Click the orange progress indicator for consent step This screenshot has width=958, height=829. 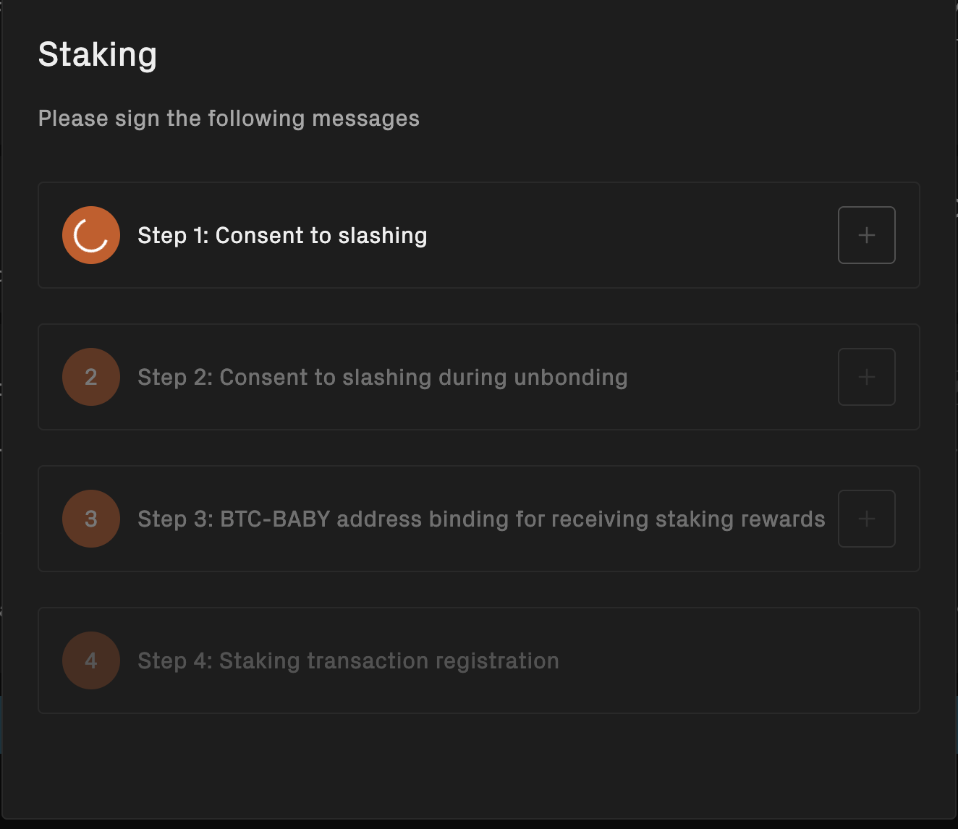point(91,235)
